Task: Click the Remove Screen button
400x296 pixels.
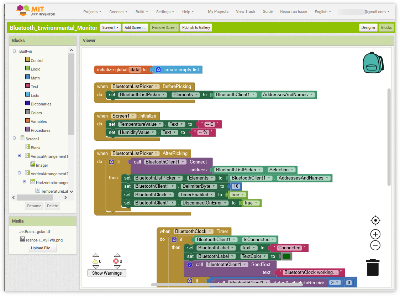Action: click(x=164, y=27)
